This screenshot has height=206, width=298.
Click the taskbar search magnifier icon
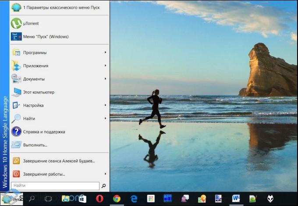pyautogui.click(x=32, y=199)
